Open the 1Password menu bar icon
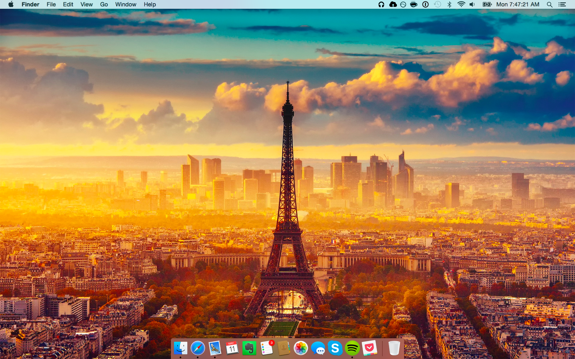The width and height of the screenshot is (575, 359). point(426,4)
